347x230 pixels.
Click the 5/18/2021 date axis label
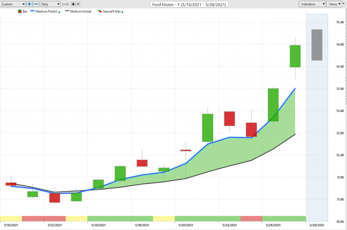(142, 225)
